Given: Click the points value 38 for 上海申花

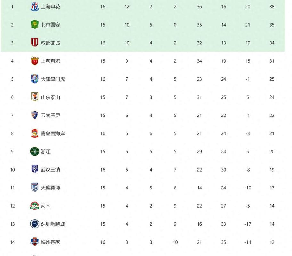Looking at the screenshot, I should click(x=272, y=7).
